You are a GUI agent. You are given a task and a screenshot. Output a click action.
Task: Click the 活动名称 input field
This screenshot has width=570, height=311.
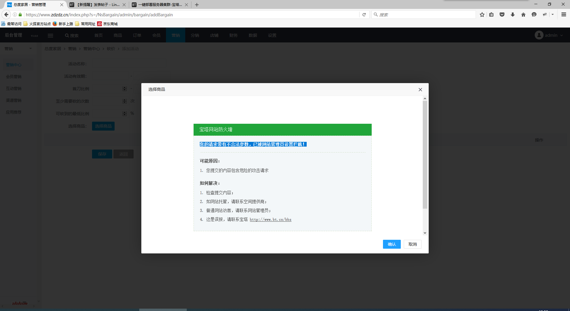129,64
